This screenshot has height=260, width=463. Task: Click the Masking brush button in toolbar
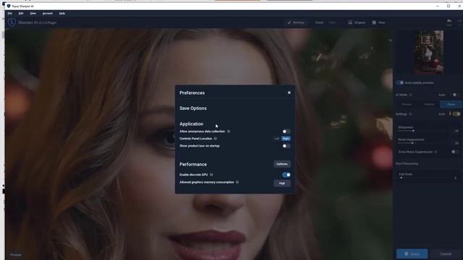click(x=296, y=22)
